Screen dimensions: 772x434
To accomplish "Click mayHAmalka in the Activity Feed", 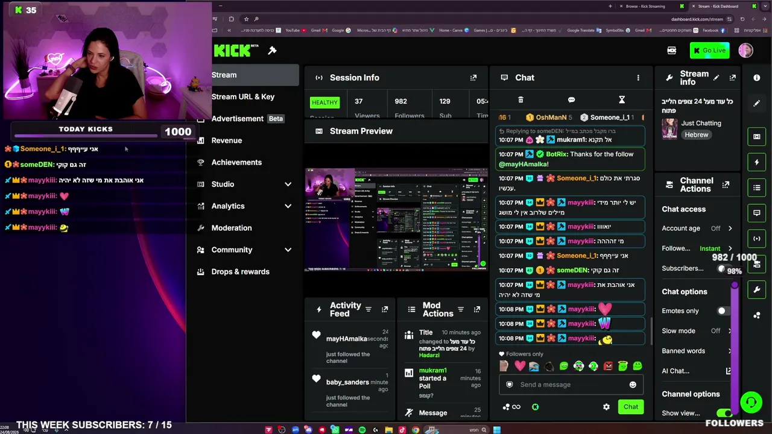I will point(347,339).
